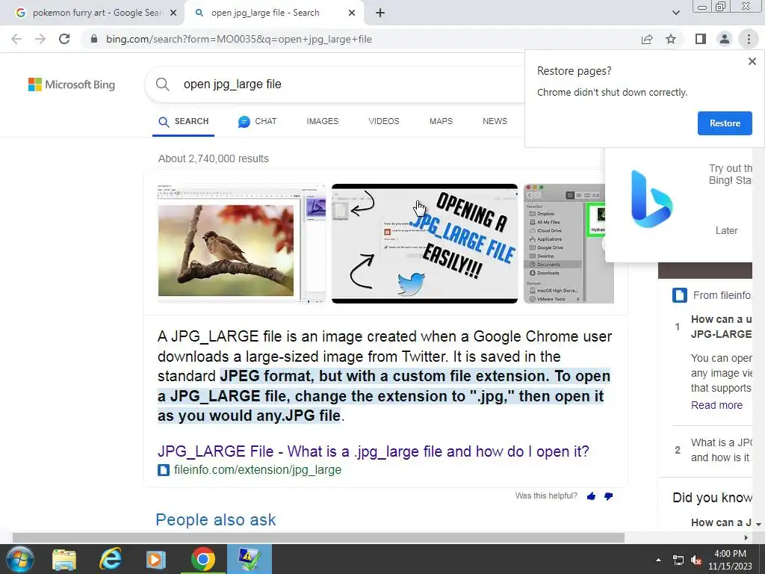This screenshot has height=574, width=765.
Task: Close the open jpg_large file tab
Action: coord(352,13)
